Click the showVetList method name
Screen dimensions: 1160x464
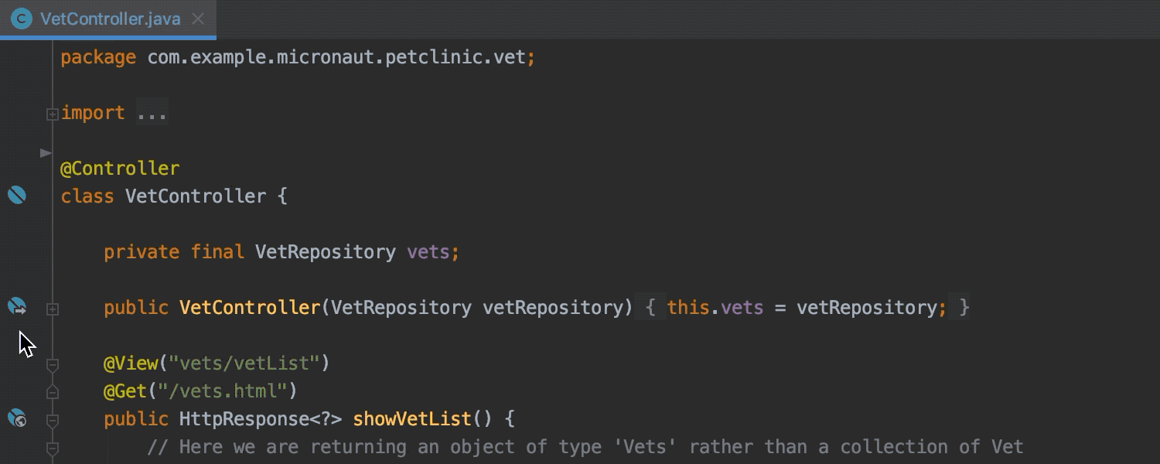tap(410, 418)
